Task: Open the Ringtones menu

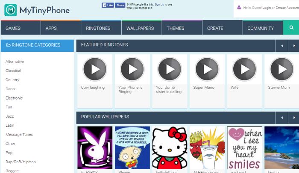Action: [x=101, y=28]
